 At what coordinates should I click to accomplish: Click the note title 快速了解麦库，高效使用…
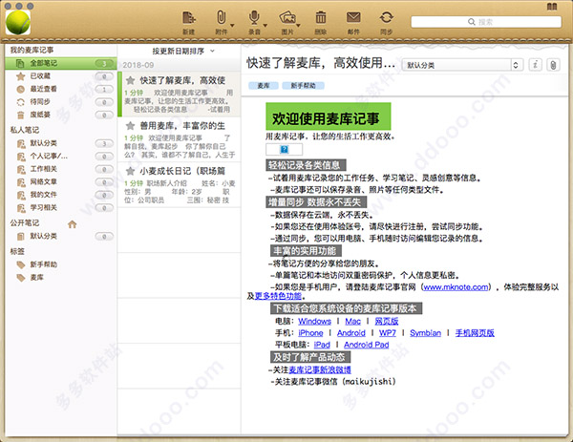click(x=321, y=63)
